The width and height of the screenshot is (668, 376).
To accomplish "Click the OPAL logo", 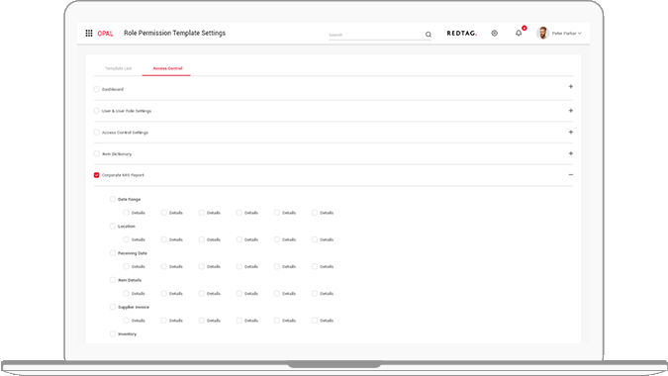I will 105,34.
